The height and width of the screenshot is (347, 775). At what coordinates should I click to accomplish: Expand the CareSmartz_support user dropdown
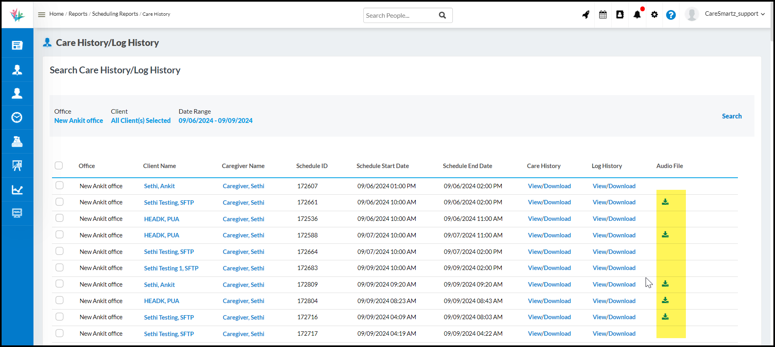point(734,14)
